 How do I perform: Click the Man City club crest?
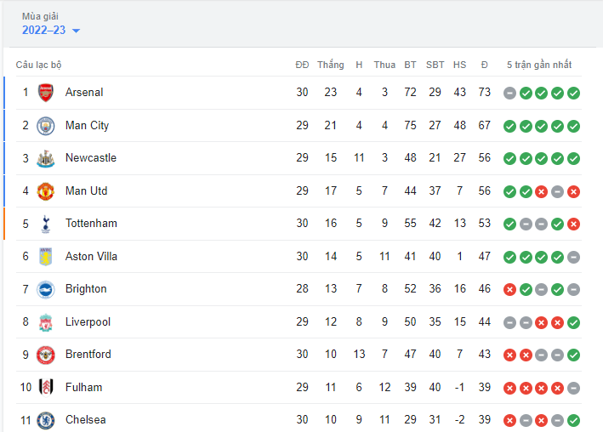click(x=45, y=126)
